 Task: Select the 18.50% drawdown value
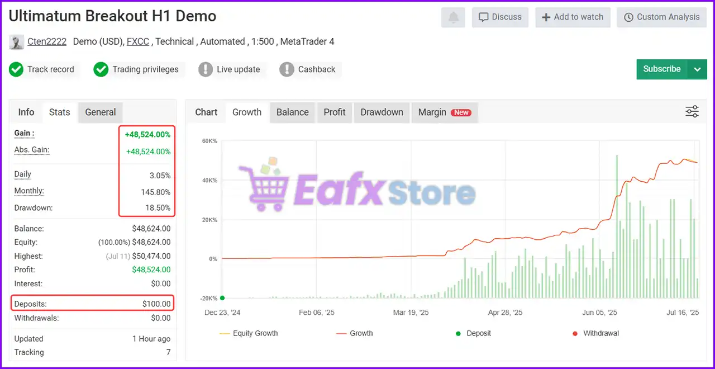158,208
